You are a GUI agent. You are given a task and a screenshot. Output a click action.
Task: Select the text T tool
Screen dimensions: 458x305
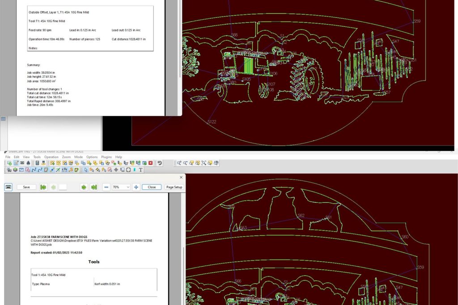140,170
